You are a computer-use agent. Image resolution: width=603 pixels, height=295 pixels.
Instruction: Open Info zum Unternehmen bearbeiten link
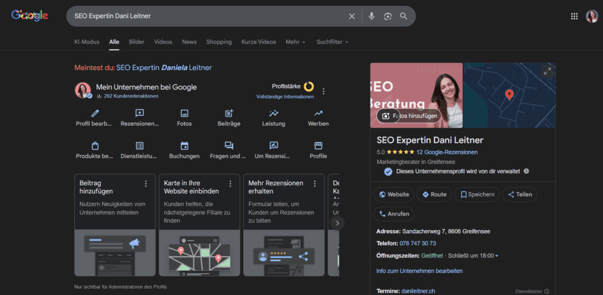tap(419, 271)
